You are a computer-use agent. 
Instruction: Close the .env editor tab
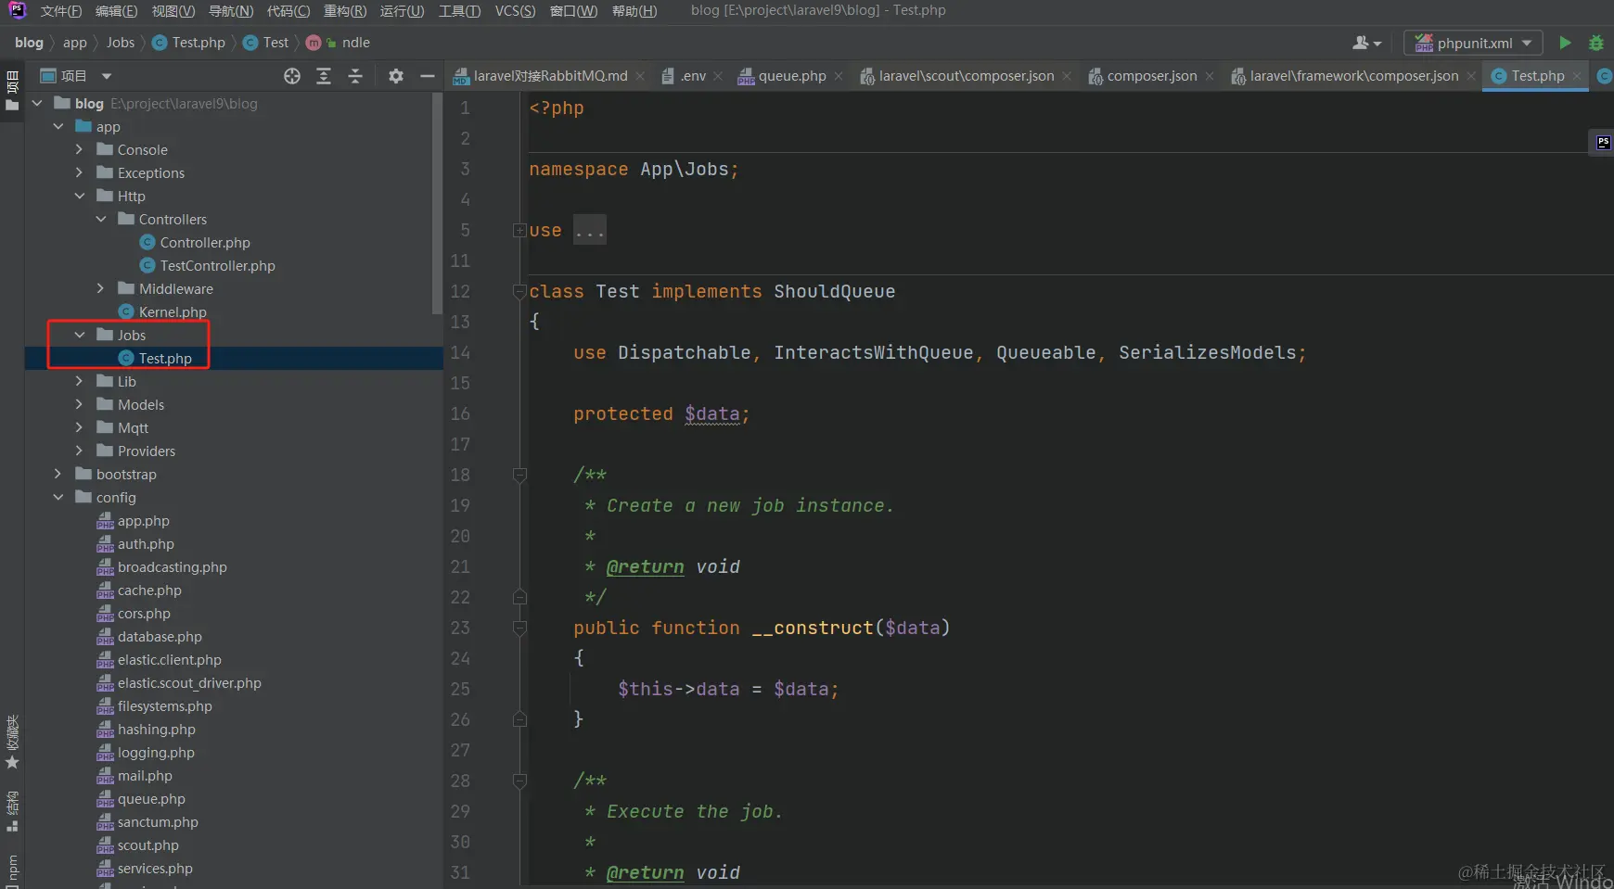pos(718,76)
